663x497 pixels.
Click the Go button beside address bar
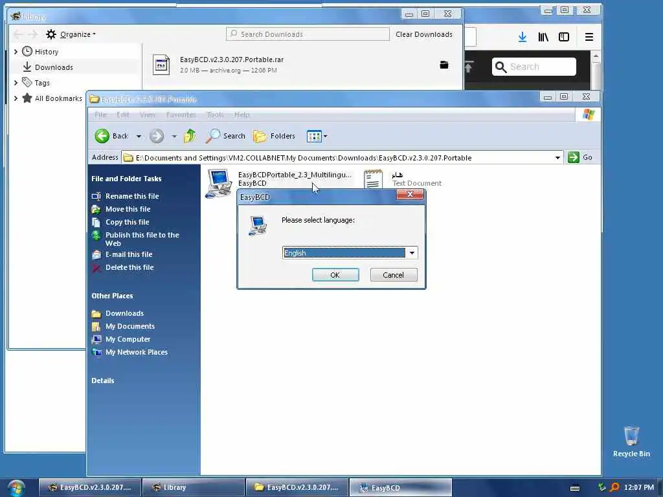[580, 157]
